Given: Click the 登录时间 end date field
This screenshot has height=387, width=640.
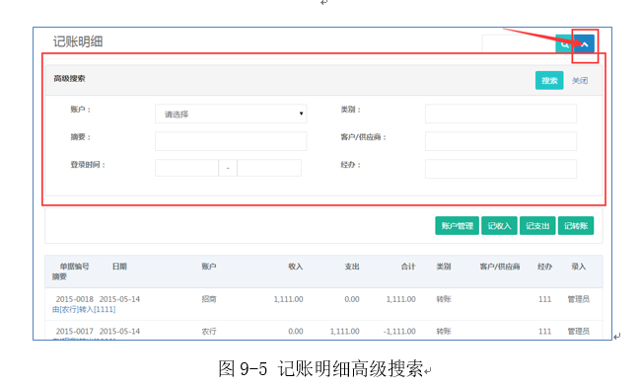Looking at the screenshot, I should (x=269, y=168).
